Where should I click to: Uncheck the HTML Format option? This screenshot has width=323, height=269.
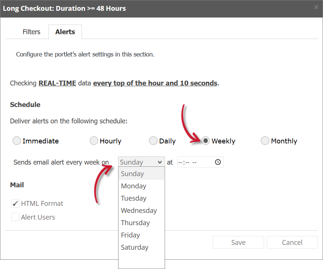click(x=15, y=203)
